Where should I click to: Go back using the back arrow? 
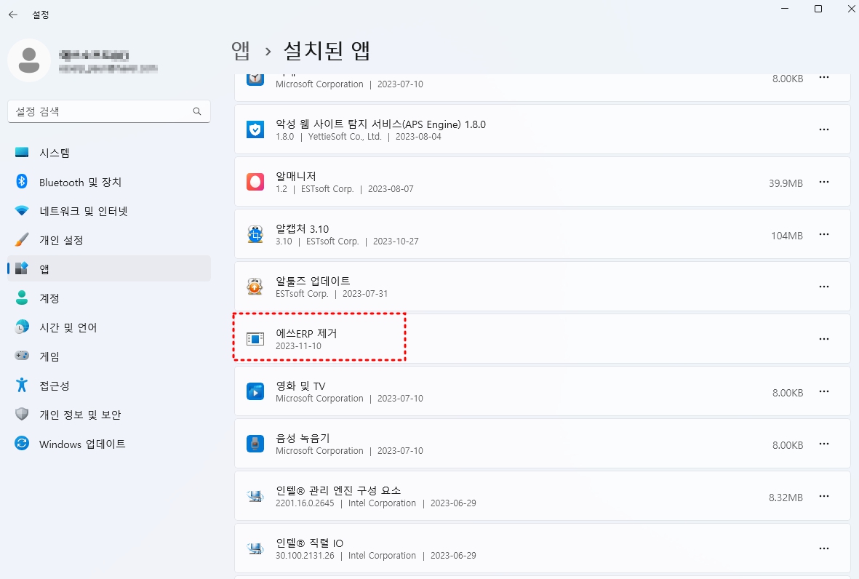point(13,15)
